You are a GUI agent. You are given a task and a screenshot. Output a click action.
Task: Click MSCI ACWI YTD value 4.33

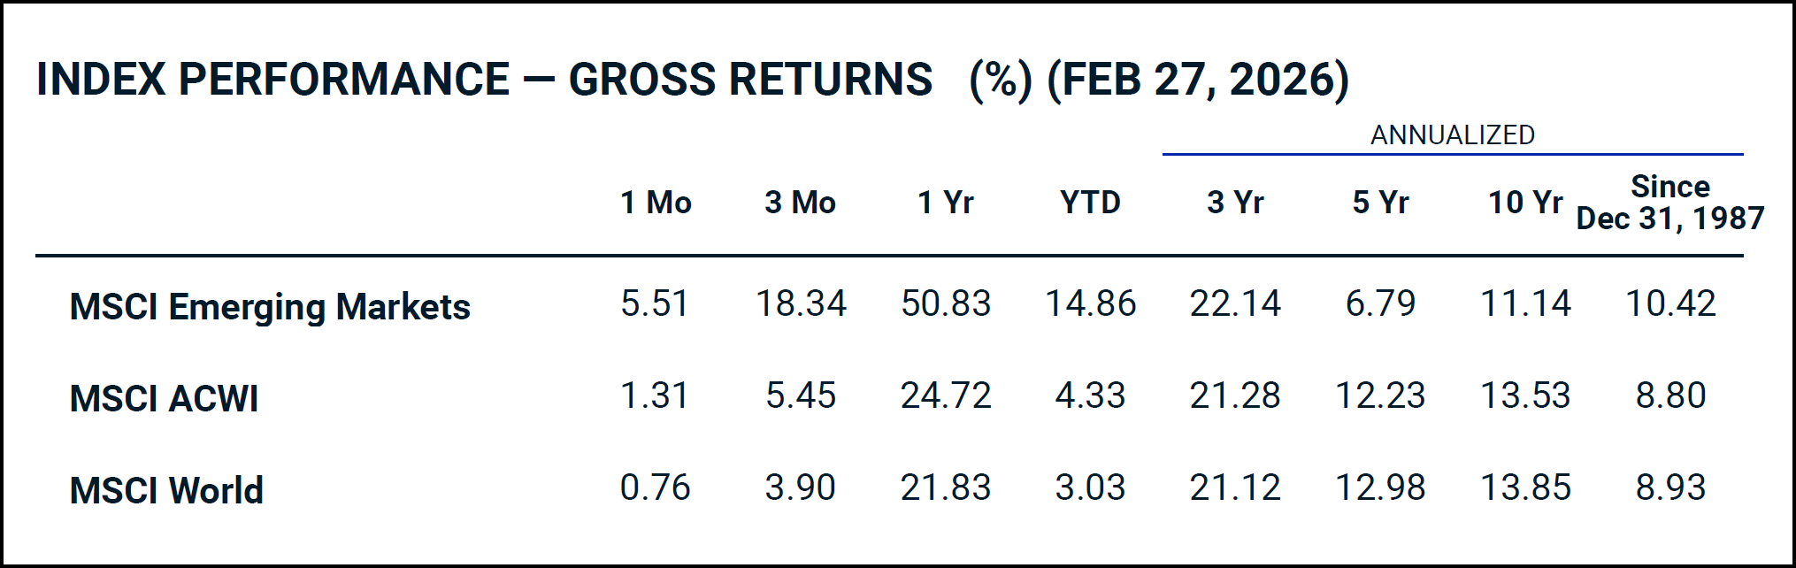tap(1090, 395)
